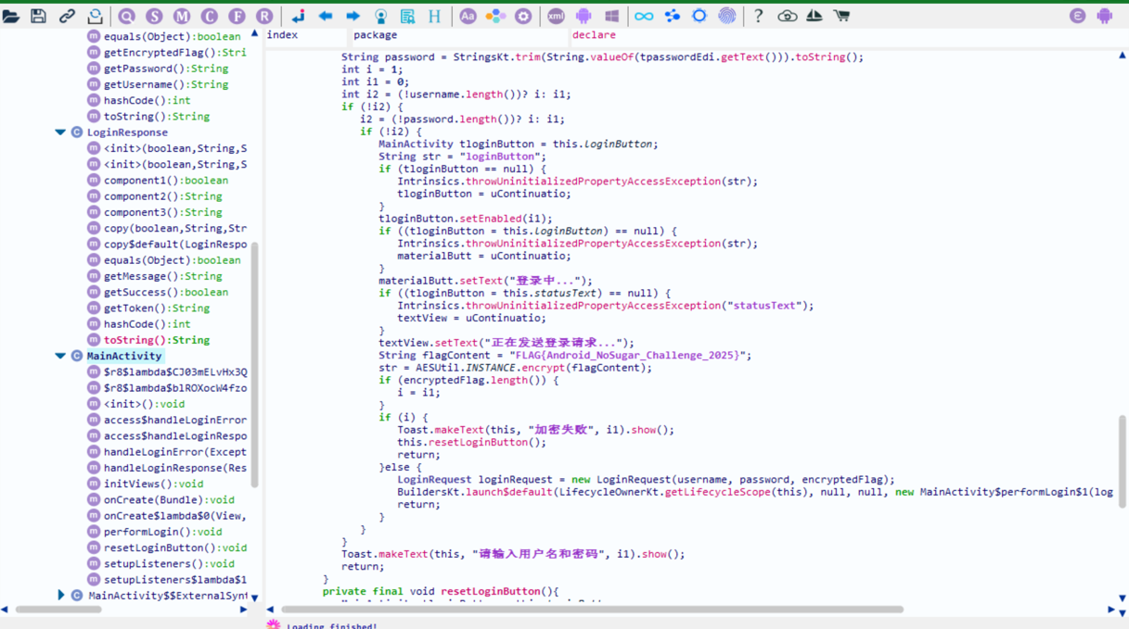Navigate back with the left arrow
Viewport: 1129px width, 629px height.
326,16
